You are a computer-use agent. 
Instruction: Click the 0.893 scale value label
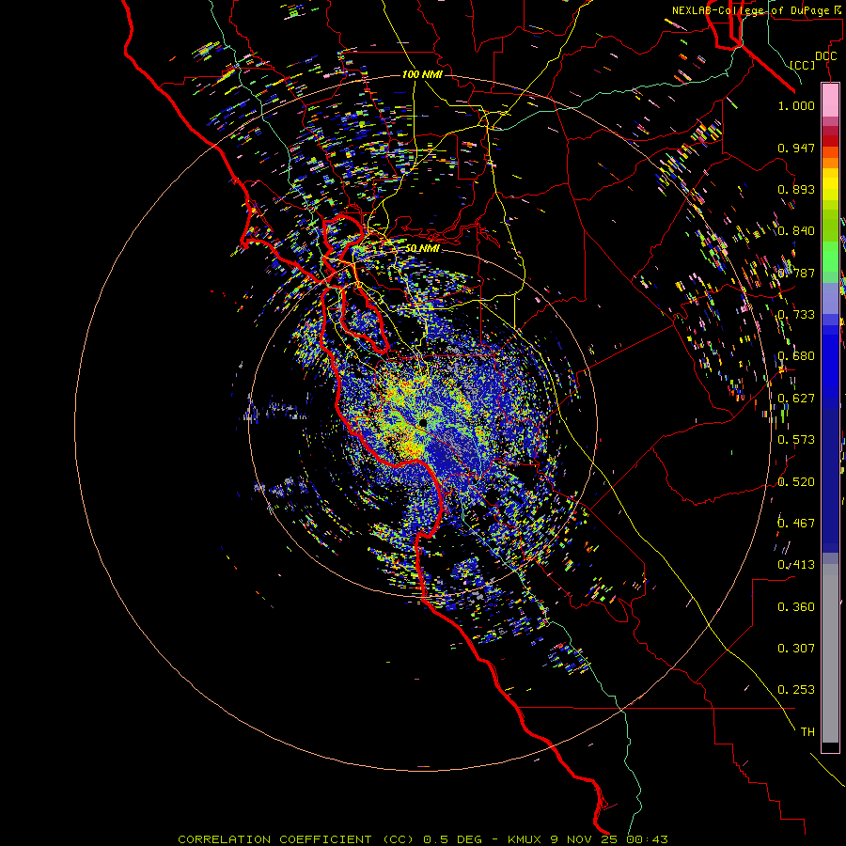[796, 189]
